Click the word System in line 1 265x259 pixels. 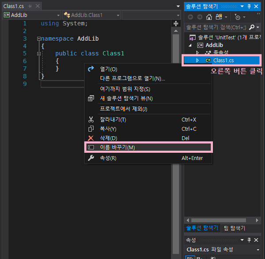pos(74,23)
